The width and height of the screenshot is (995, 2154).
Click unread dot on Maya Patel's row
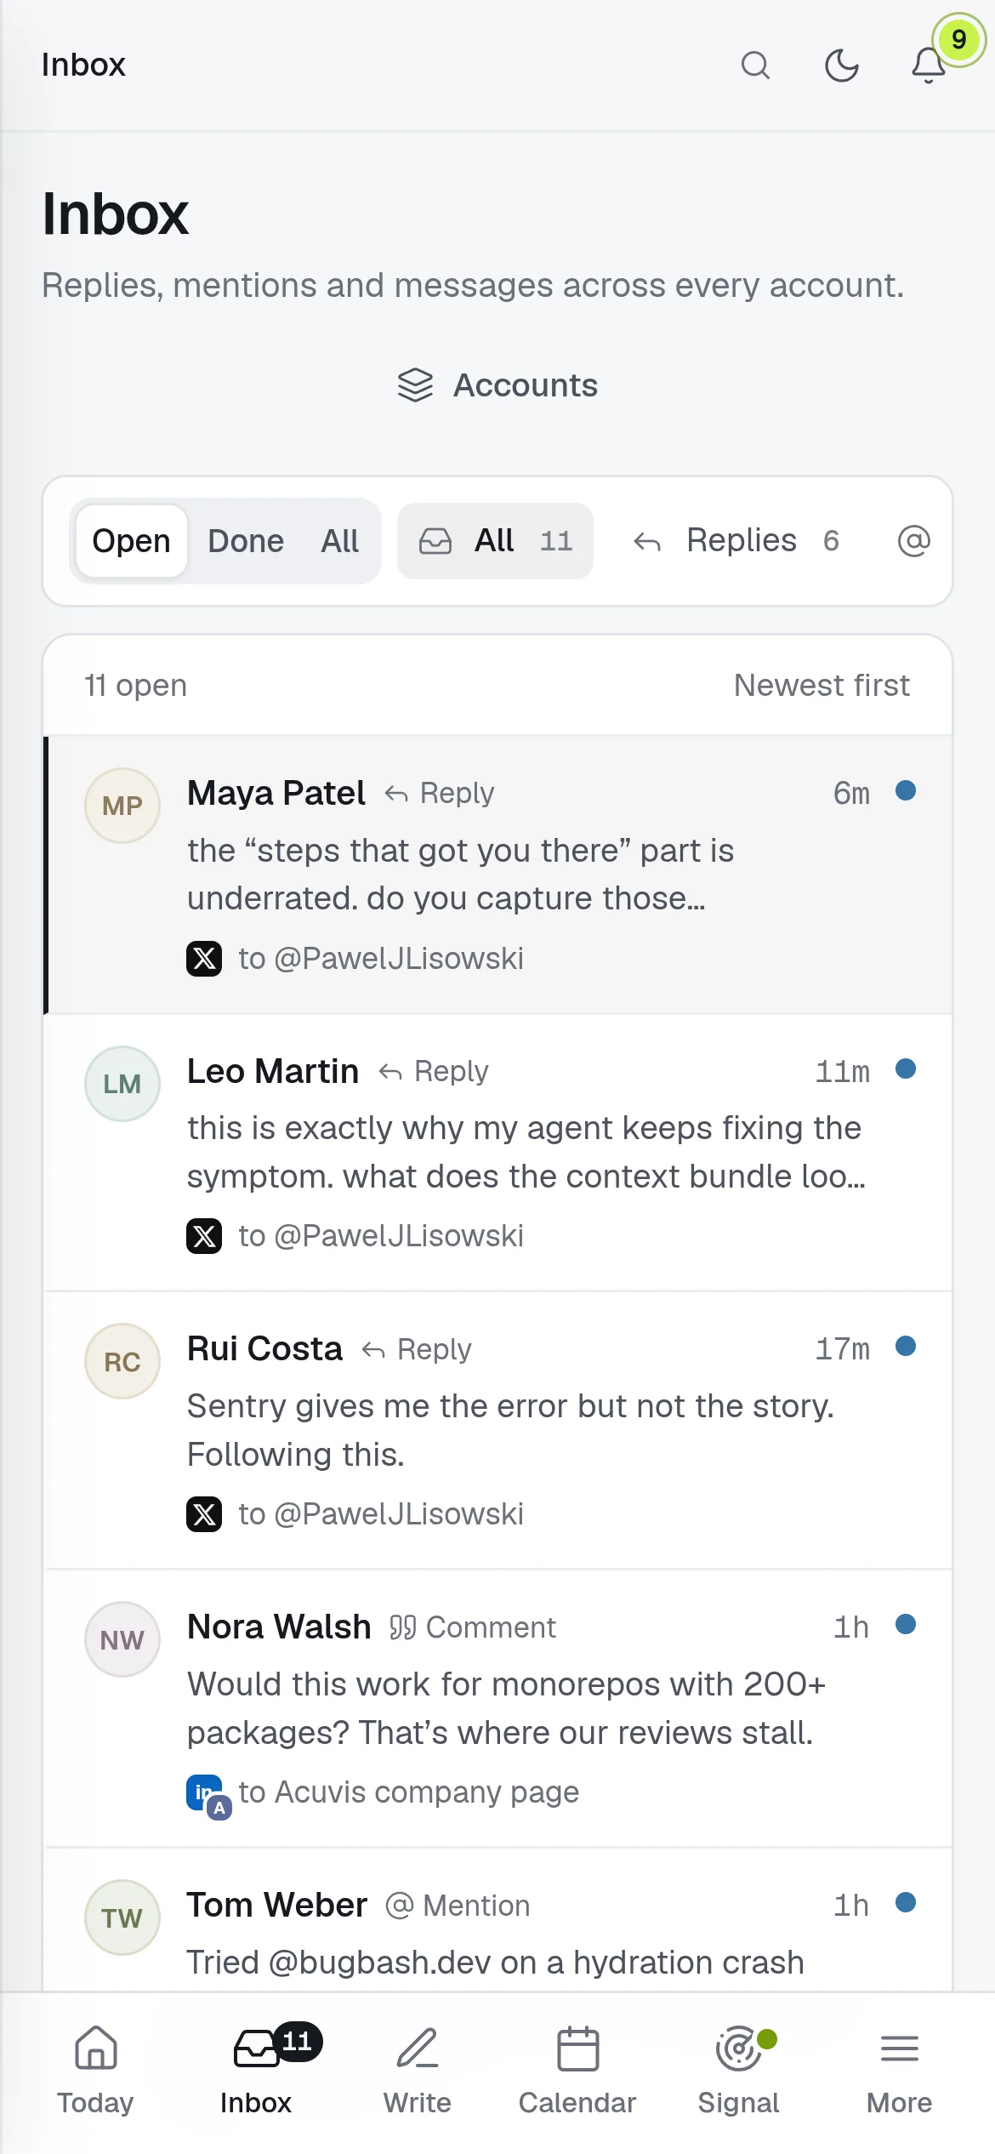906,791
